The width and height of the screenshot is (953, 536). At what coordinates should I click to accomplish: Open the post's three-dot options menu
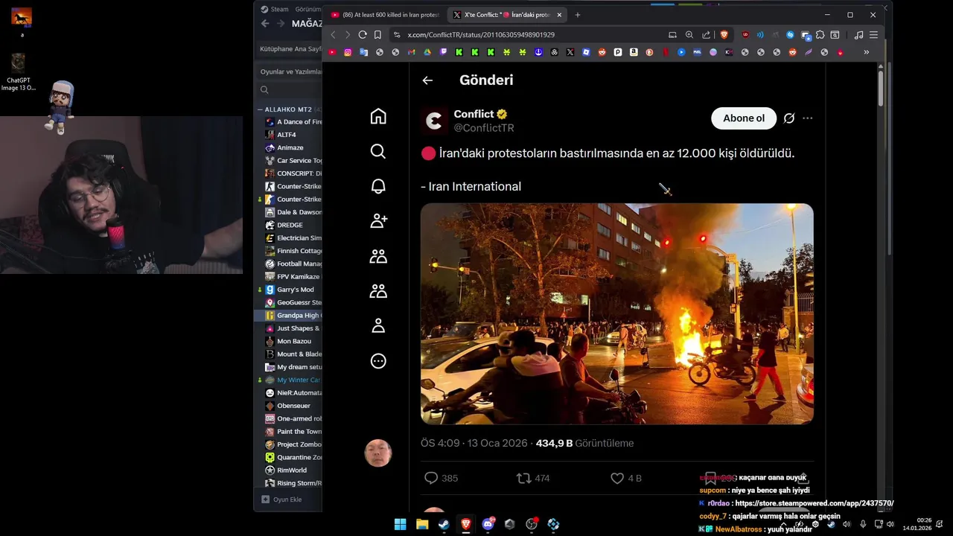coord(808,118)
